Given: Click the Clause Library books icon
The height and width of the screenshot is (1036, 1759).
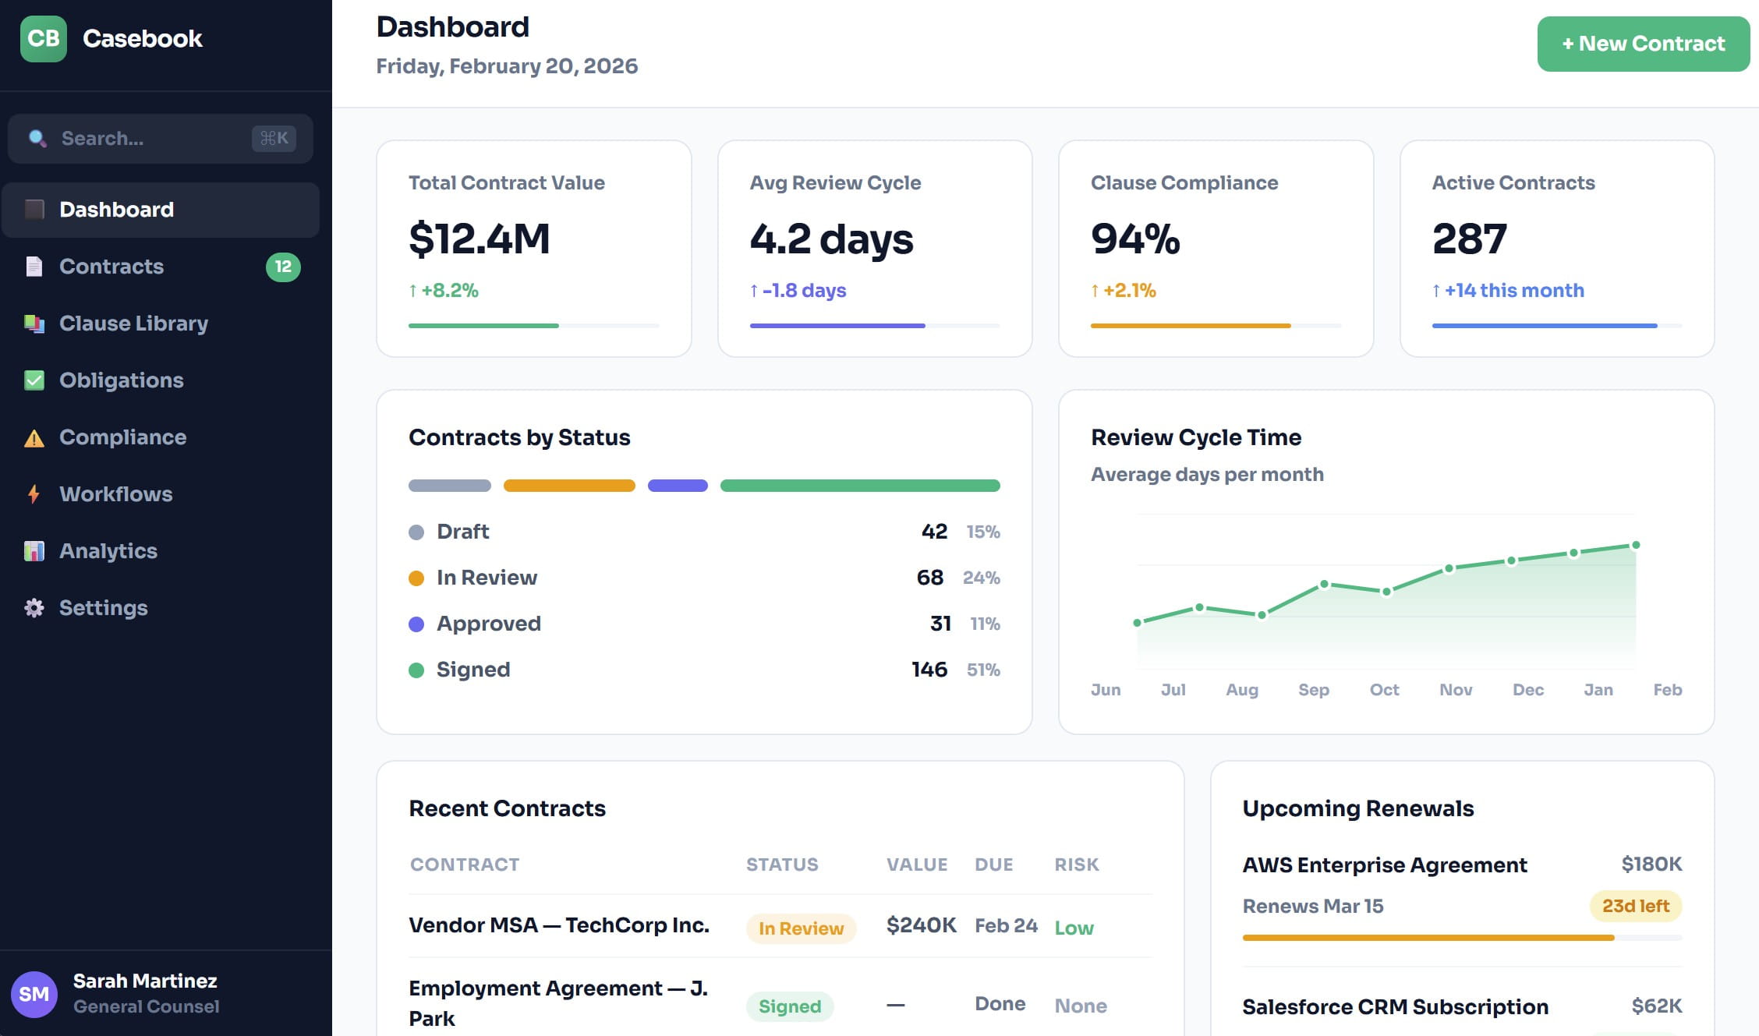Looking at the screenshot, I should pyautogui.click(x=34, y=324).
